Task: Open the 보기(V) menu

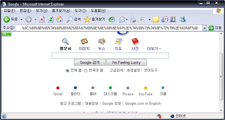Action: click(41, 11)
